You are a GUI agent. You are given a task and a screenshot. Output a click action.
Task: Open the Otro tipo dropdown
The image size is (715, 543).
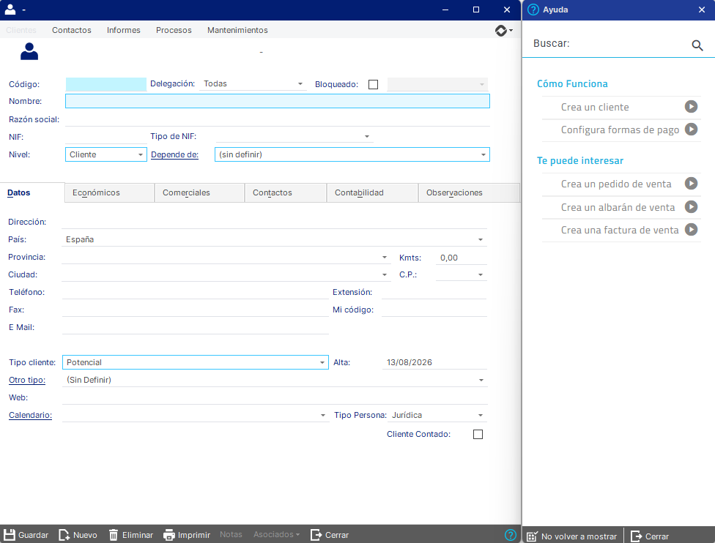click(481, 381)
